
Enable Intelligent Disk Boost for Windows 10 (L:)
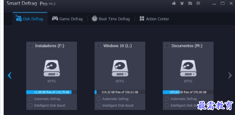click(x=98, y=105)
